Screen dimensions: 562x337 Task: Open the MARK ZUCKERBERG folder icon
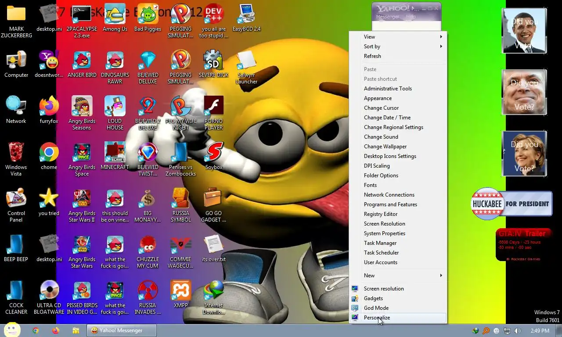pos(16,22)
